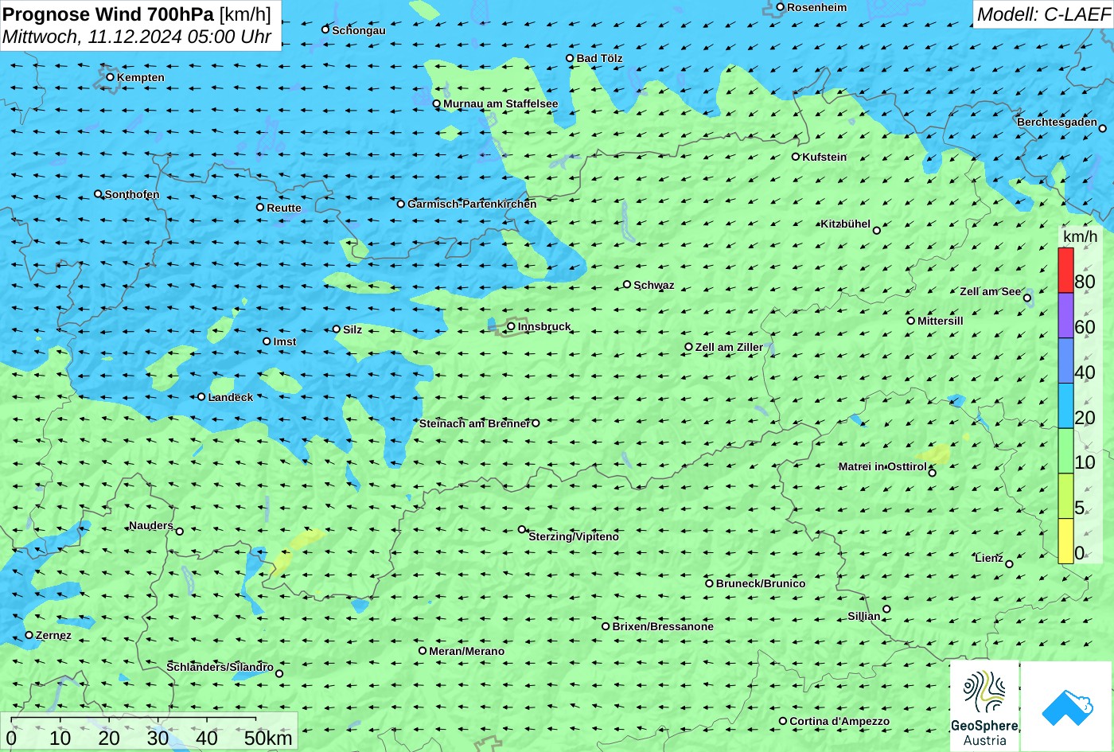Select the Nauders city label
The width and height of the screenshot is (1114, 752).
(x=151, y=525)
